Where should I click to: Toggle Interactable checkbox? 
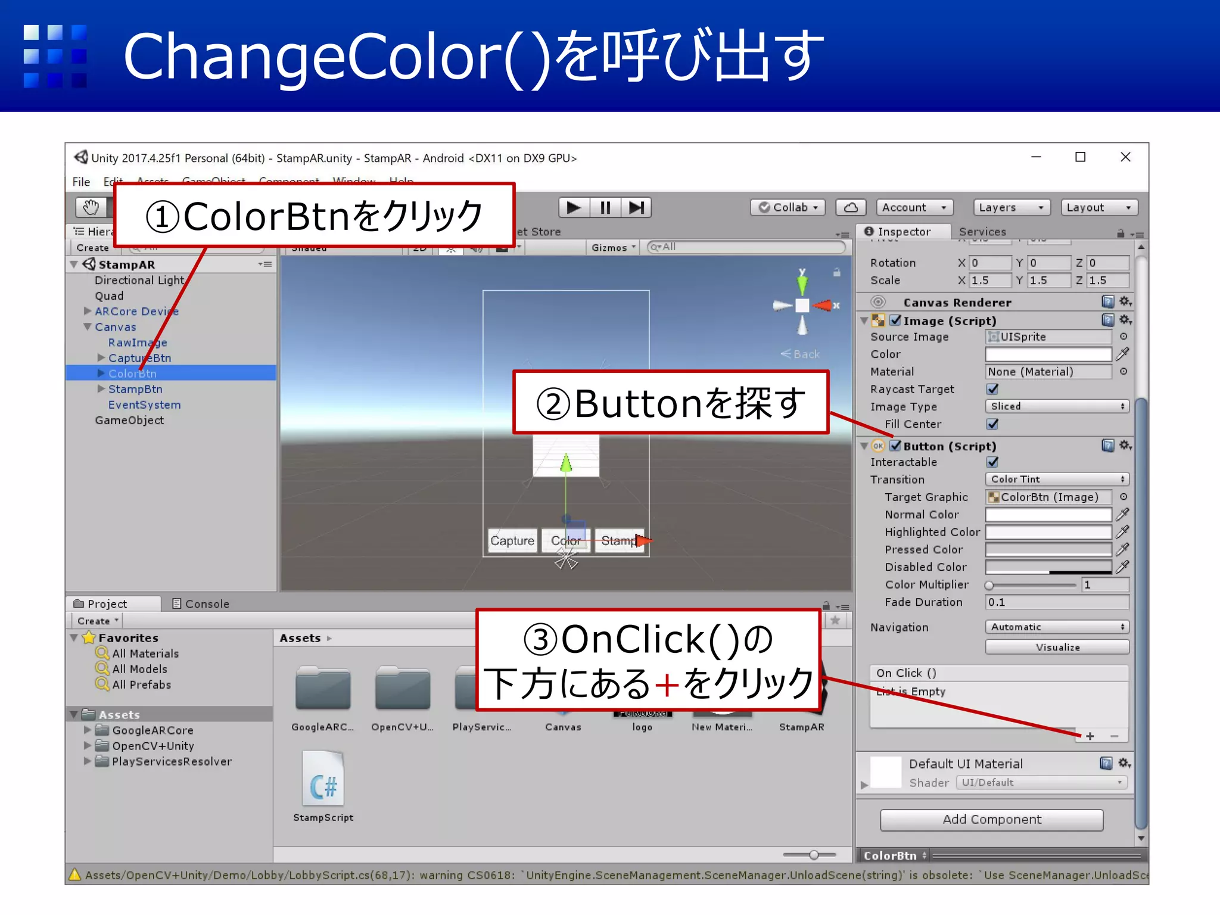tap(992, 462)
